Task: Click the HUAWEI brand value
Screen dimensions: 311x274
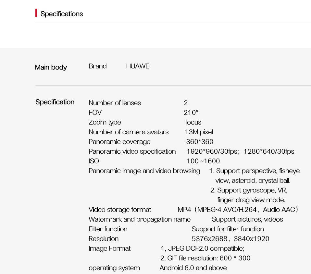Action: tap(138, 66)
